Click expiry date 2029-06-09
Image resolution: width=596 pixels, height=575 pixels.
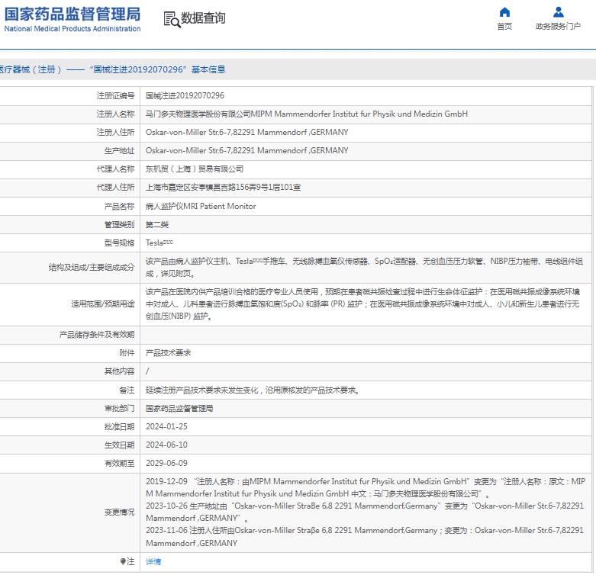click(166, 463)
